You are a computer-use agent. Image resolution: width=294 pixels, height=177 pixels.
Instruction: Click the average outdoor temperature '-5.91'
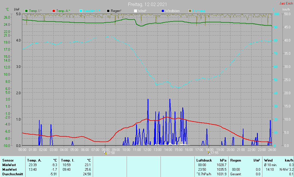pos(53,174)
